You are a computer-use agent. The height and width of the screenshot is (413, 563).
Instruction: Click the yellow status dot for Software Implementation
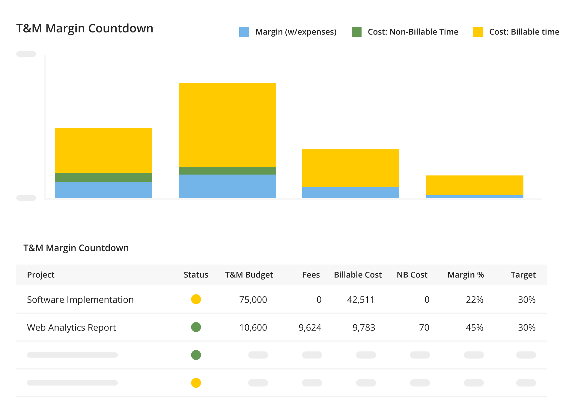pos(196,299)
